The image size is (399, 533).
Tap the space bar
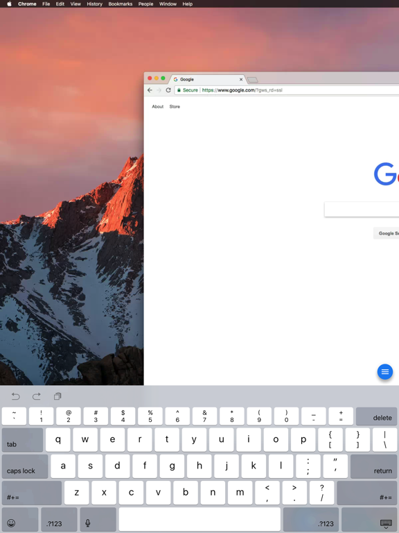click(x=199, y=519)
